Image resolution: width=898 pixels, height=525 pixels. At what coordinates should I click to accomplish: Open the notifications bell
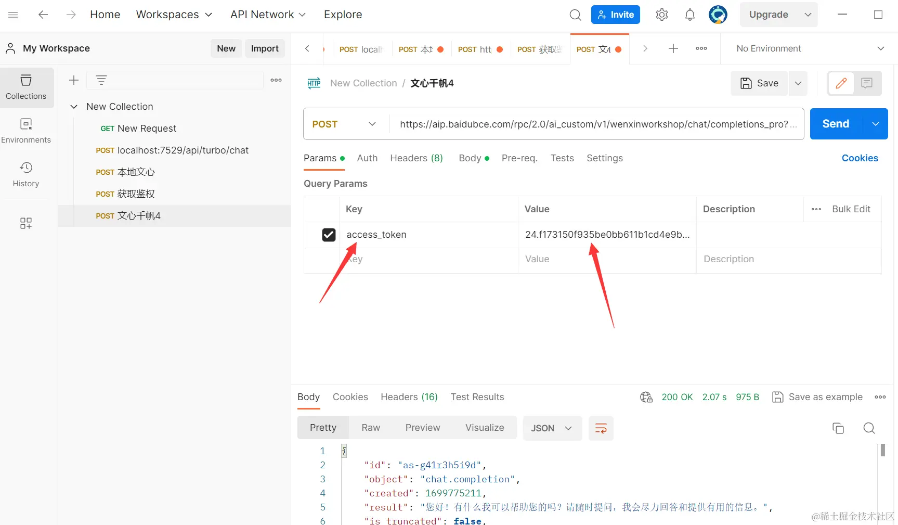tap(689, 15)
